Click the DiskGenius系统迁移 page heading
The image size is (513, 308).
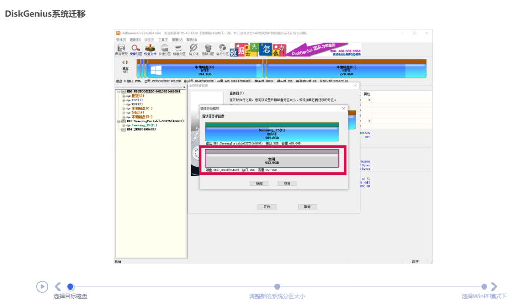(x=45, y=14)
